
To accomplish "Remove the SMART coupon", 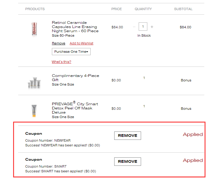I will point(127,162).
